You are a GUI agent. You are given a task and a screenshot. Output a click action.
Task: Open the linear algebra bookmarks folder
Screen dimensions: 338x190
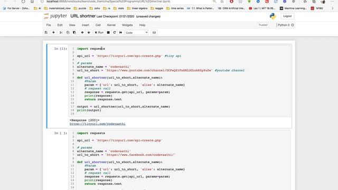coord(137,8)
